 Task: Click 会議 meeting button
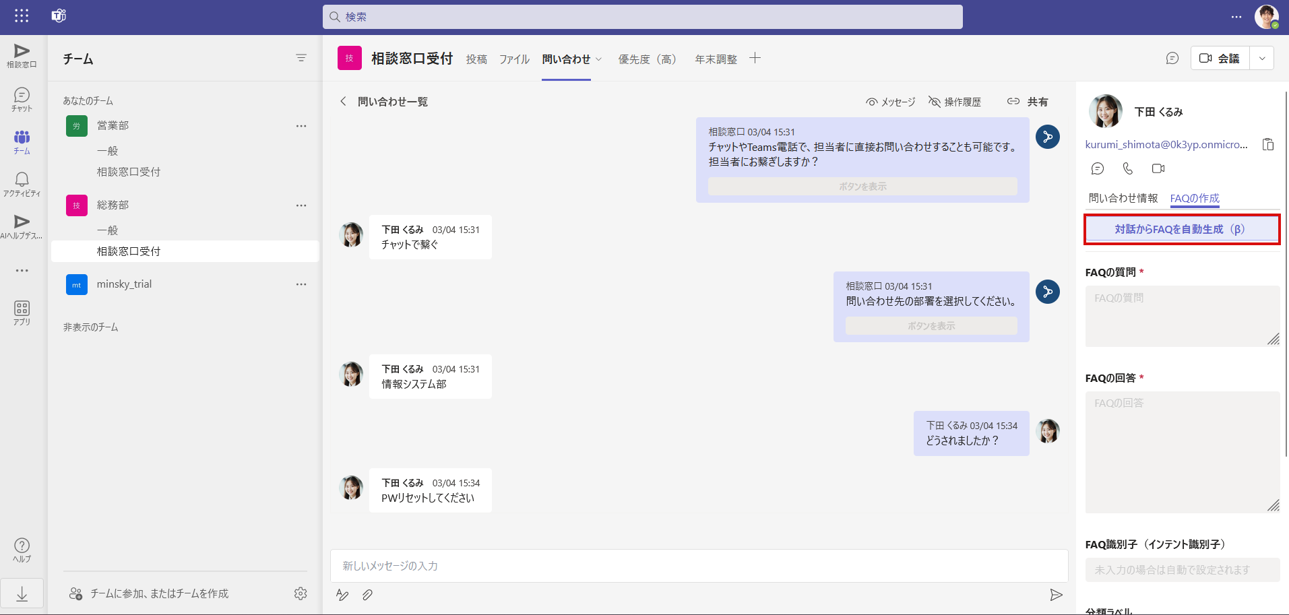click(x=1220, y=59)
